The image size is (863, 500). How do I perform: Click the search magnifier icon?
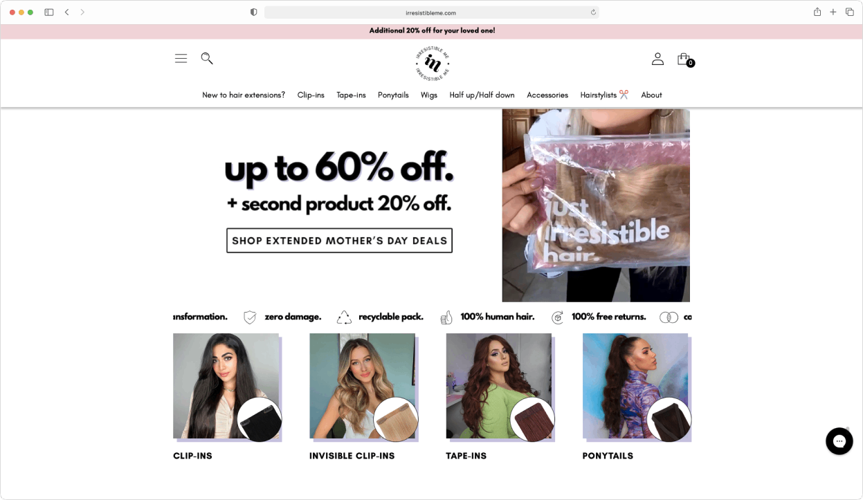pyautogui.click(x=206, y=59)
